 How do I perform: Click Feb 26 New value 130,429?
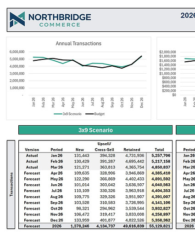(x=82, y=161)
